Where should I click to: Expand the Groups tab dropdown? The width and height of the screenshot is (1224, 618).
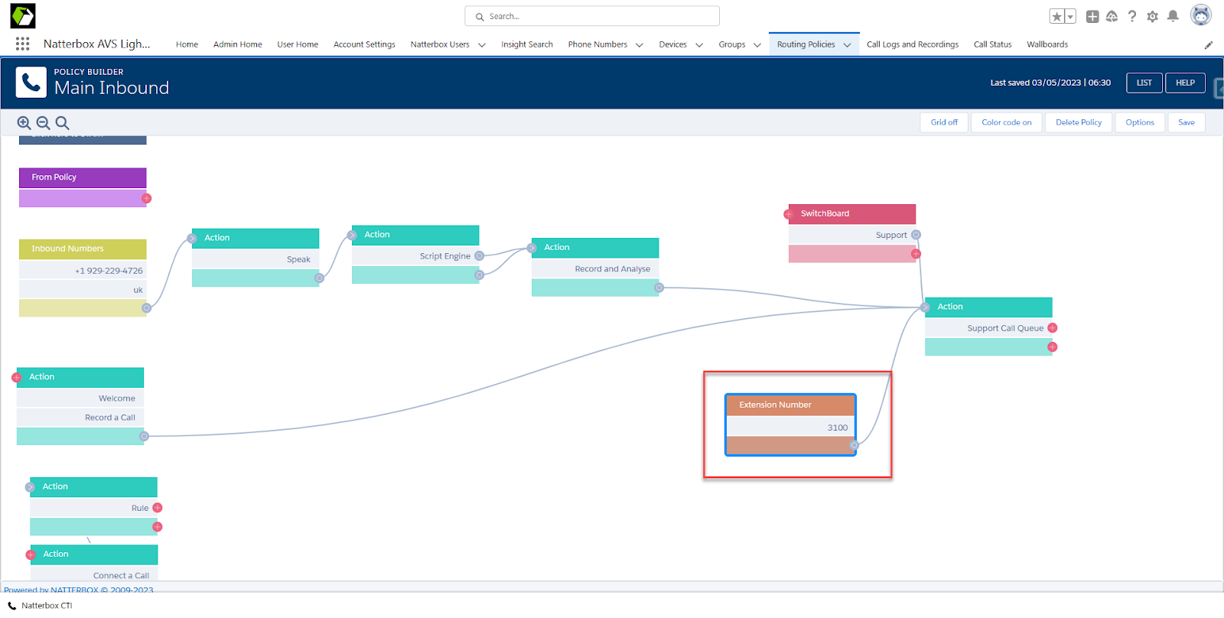pyautogui.click(x=757, y=45)
